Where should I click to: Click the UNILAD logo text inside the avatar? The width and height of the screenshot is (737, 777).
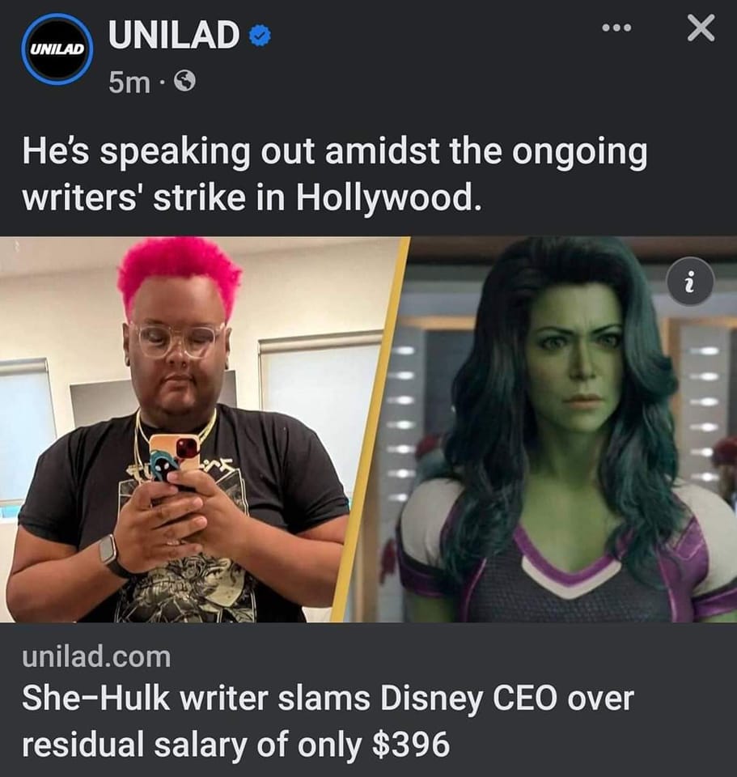58,50
